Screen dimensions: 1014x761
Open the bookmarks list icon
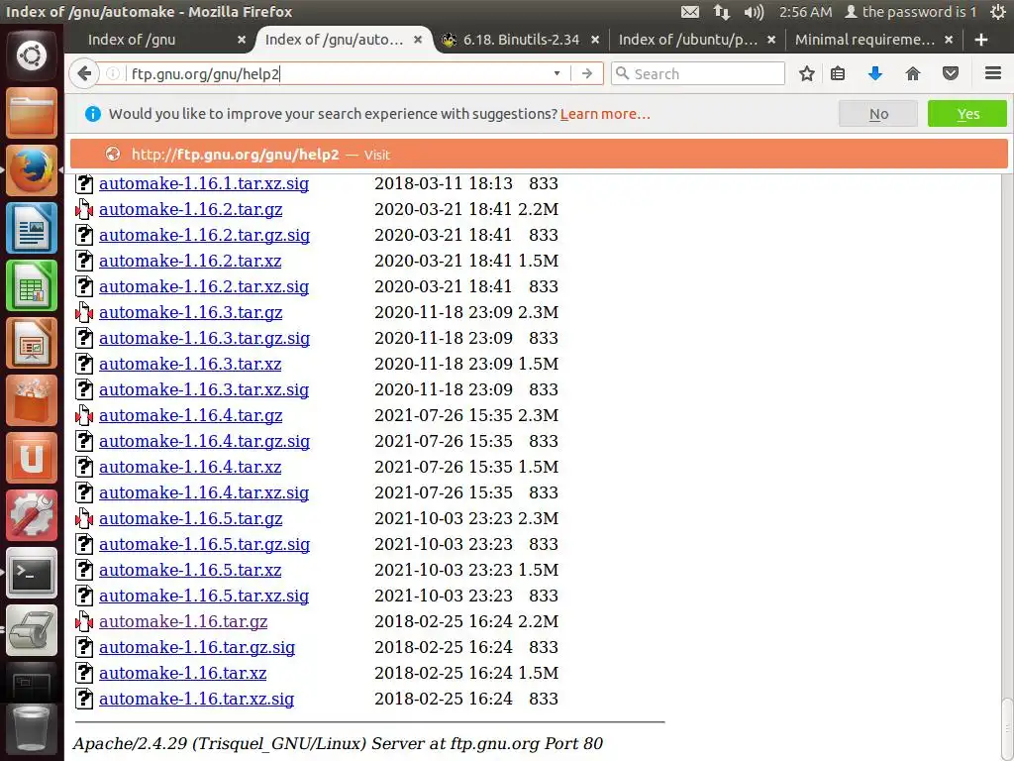[x=838, y=73]
